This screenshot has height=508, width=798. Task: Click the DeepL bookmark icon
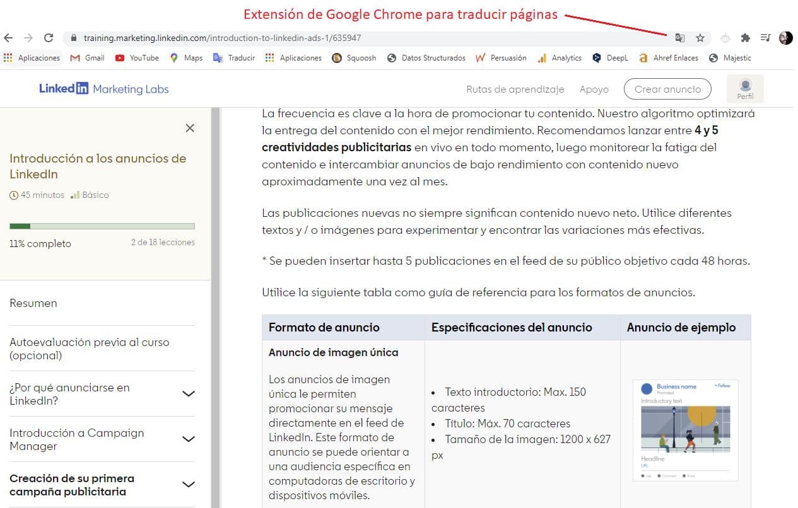tap(597, 57)
